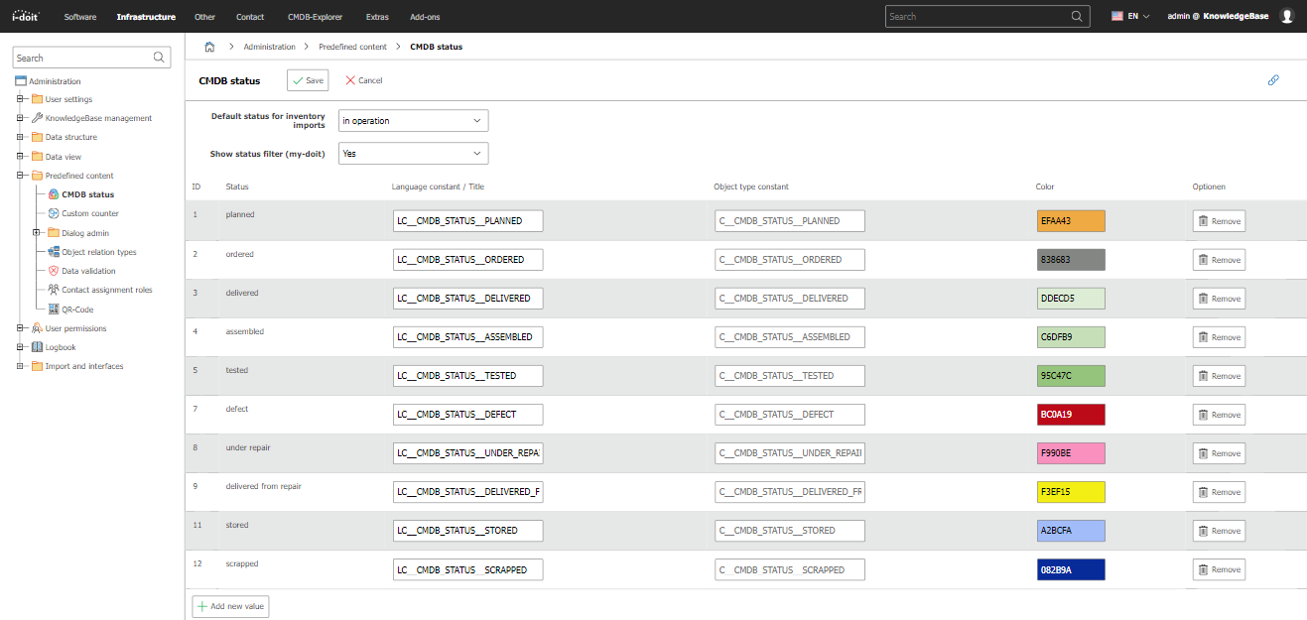Click the Cancel button
Viewport: 1307px width, 620px height.
click(363, 80)
